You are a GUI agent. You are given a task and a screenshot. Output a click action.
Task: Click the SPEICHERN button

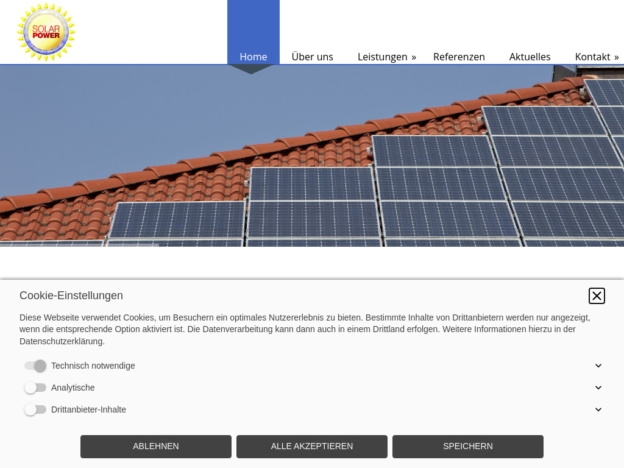[468, 446]
